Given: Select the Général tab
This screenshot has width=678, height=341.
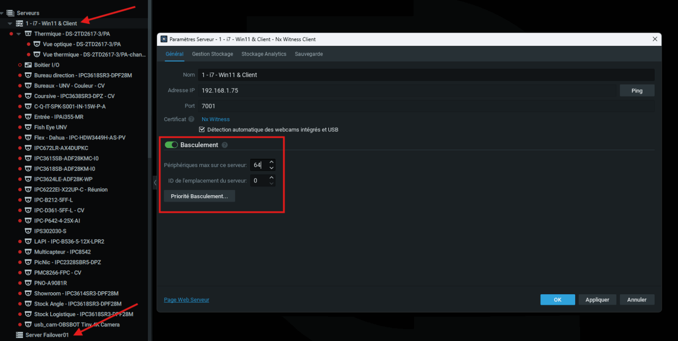Looking at the screenshot, I should tap(174, 54).
